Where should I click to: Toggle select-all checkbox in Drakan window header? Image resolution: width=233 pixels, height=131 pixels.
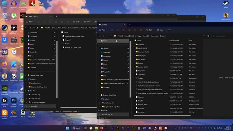(135, 40)
